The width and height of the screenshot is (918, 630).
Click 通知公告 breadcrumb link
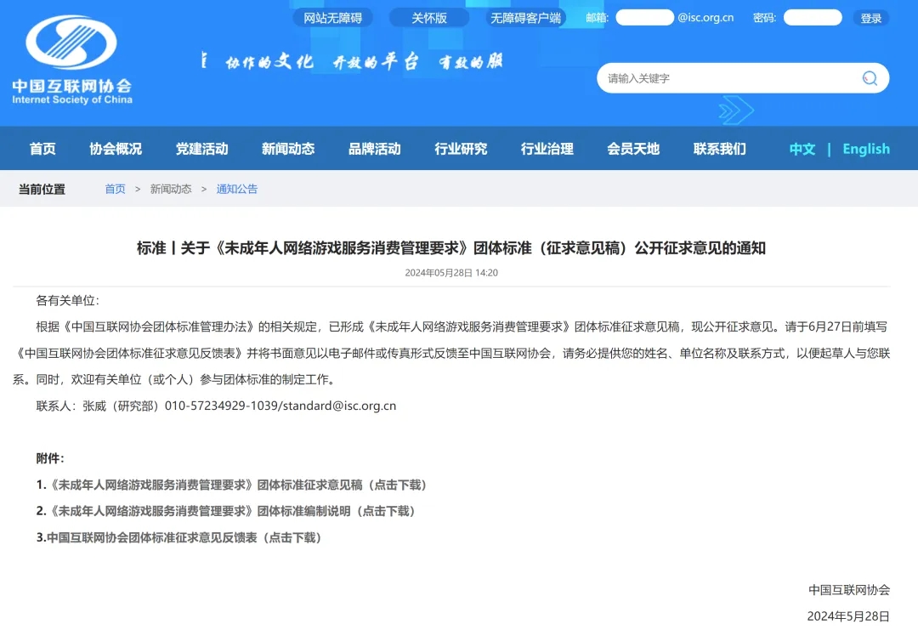[237, 189]
